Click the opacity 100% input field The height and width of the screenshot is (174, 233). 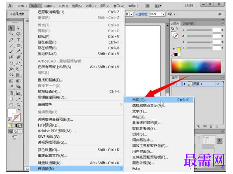click(x=155, y=14)
